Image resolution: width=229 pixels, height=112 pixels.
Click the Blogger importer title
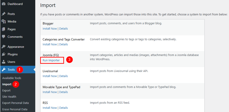tap(48, 24)
